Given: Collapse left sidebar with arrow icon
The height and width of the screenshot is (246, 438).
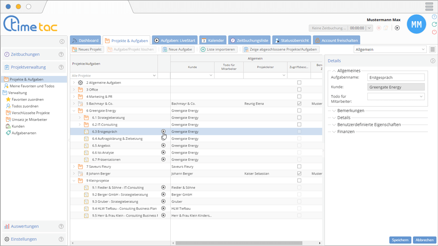Looking at the screenshot, I should (x=62, y=42).
